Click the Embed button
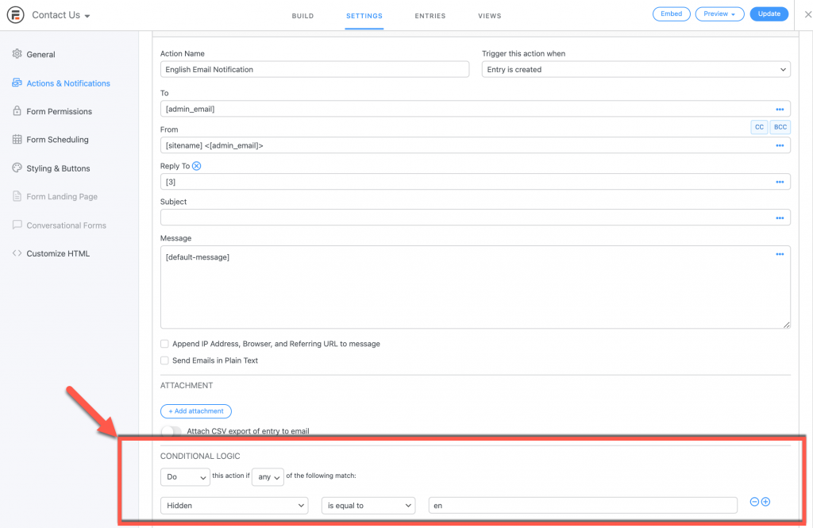Screen dimensions: 813x528 pos(671,14)
